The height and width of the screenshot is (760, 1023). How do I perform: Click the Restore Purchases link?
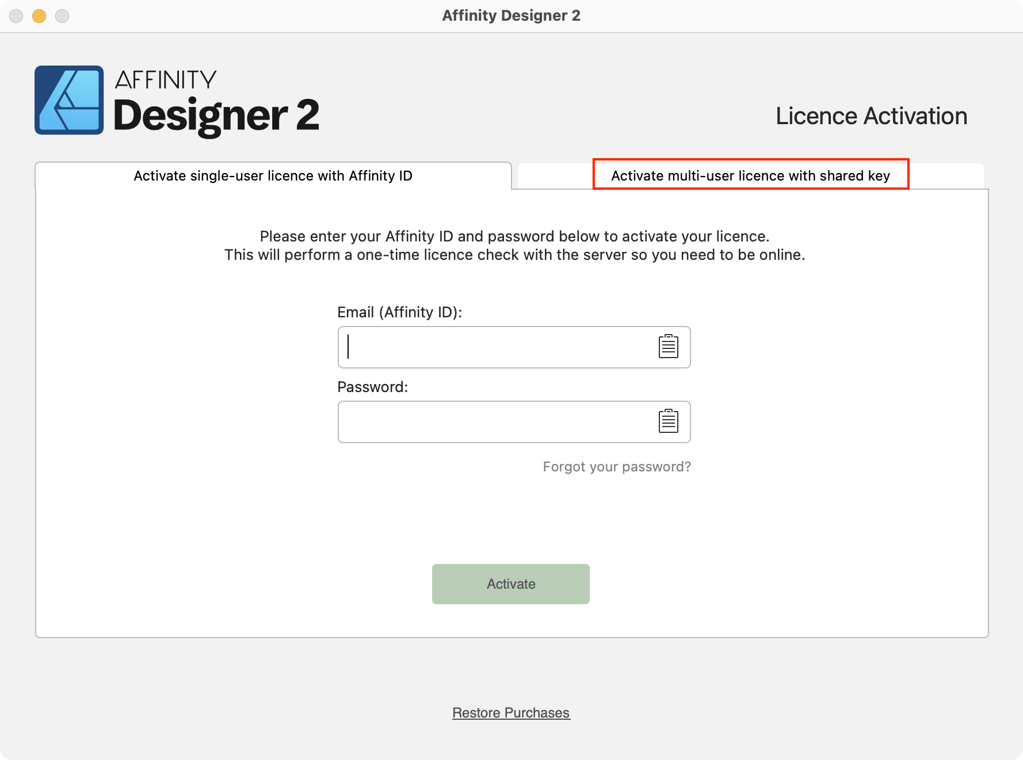tap(511, 713)
